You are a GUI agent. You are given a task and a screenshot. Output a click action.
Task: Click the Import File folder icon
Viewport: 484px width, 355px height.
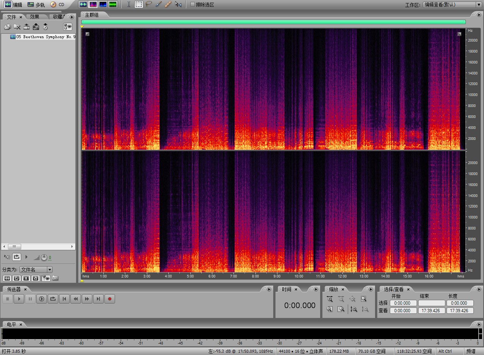pyautogui.click(x=8, y=27)
